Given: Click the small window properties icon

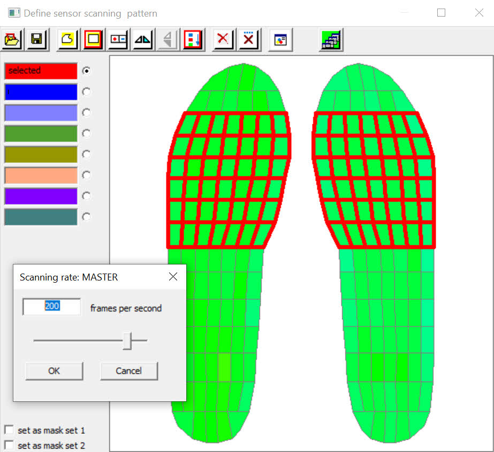Looking at the screenshot, I should point(280,40).
